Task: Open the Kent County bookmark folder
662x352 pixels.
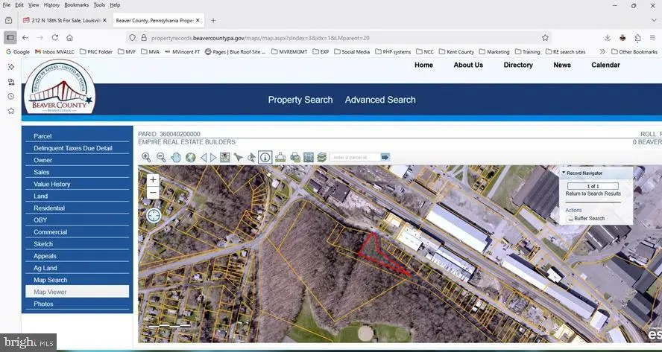Action: (458, 51)
